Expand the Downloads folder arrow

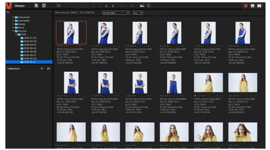tap(13, 20)
